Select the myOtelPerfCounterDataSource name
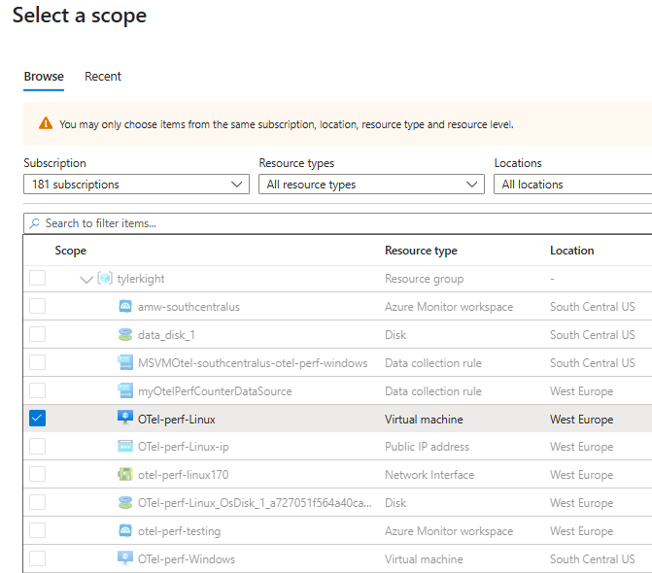The width and height of the screenshot is (652, 573). click(x=215, y=391)
